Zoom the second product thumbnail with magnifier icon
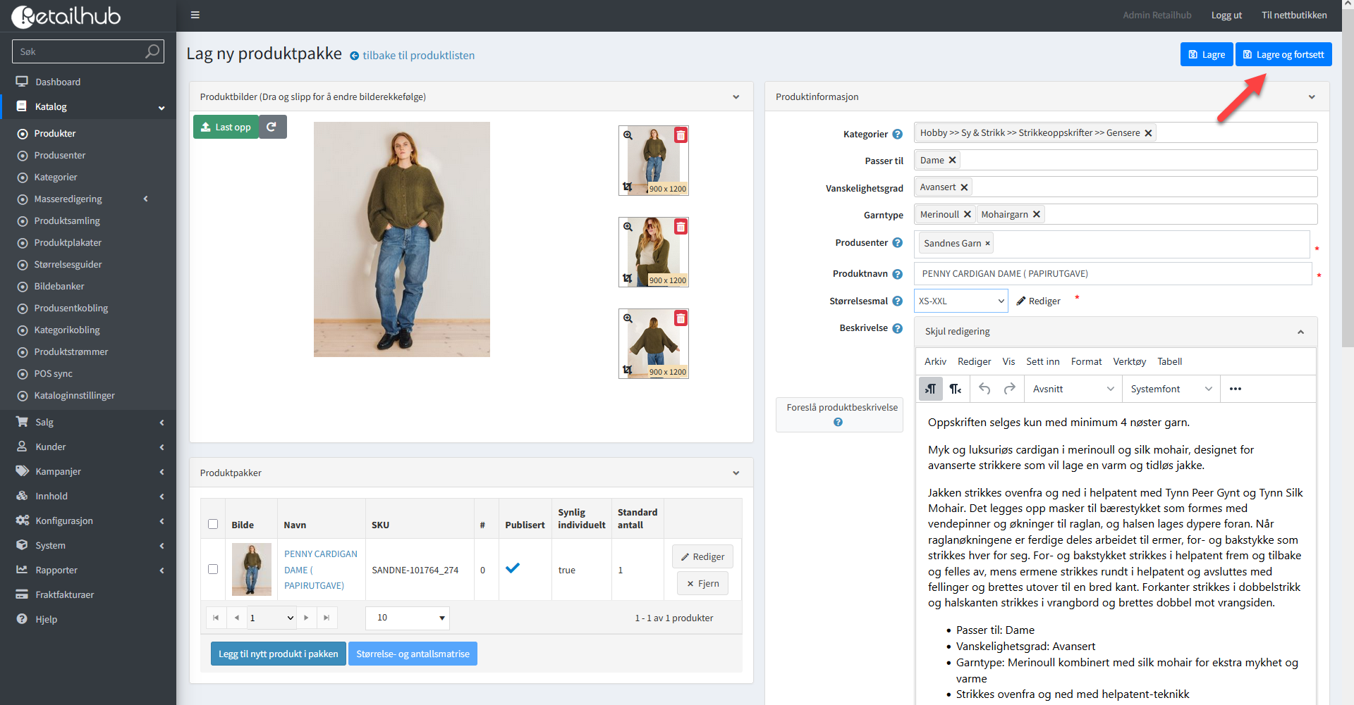This screenshot has width=1354, height=705. click(x=628, y=227)
